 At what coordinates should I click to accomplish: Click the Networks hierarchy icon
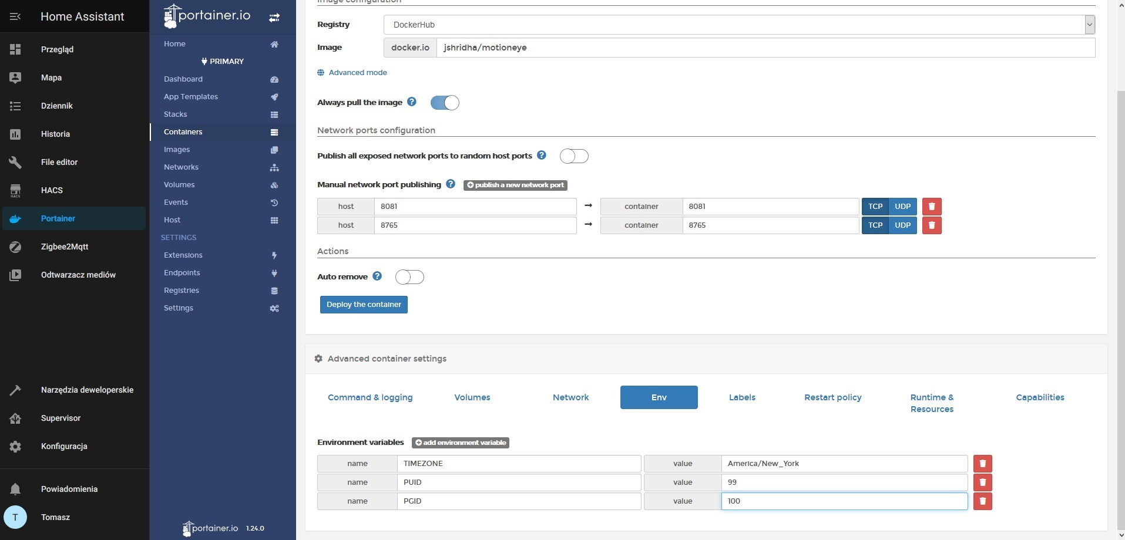[x=274, y=167]
